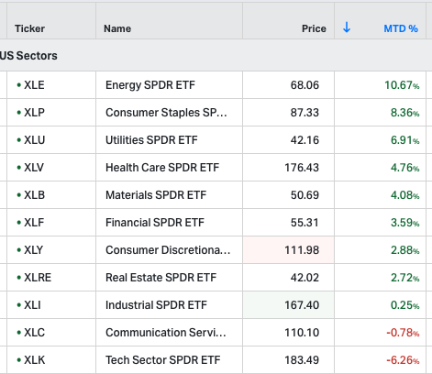The image size is (432, 374).
Task: Select the XLK ticker cell
Action: click(x=51, y=360)
